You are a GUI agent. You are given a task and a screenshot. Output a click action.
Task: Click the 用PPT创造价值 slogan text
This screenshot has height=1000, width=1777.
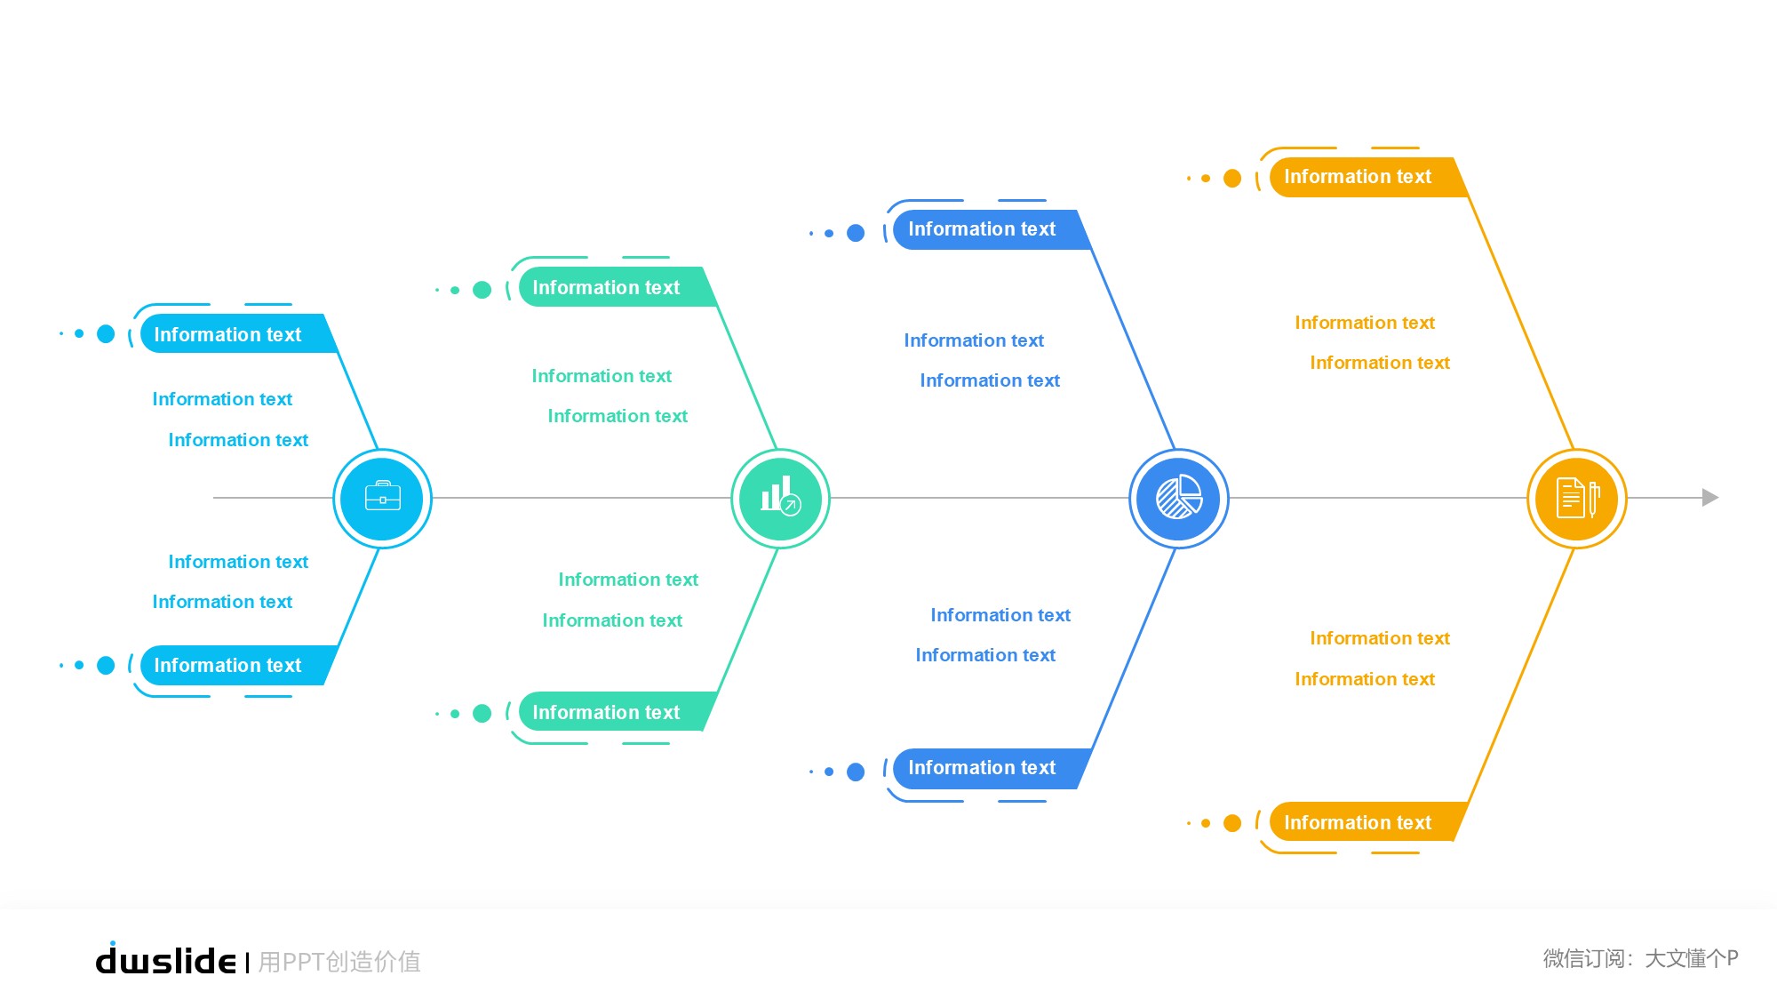[339, 962]
